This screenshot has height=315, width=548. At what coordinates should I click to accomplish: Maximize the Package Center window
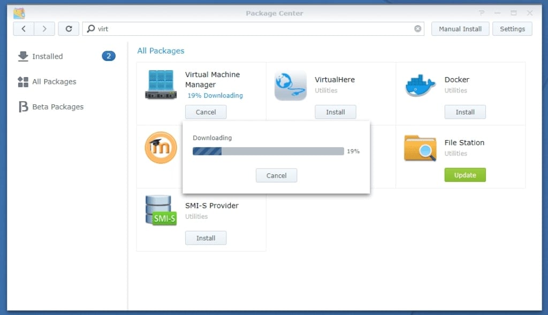point(513,13)
